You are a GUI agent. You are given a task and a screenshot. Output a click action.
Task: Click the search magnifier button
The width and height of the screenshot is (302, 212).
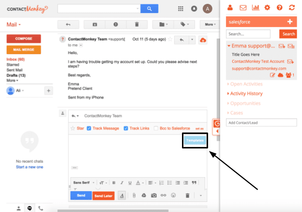tap(149, 9)
